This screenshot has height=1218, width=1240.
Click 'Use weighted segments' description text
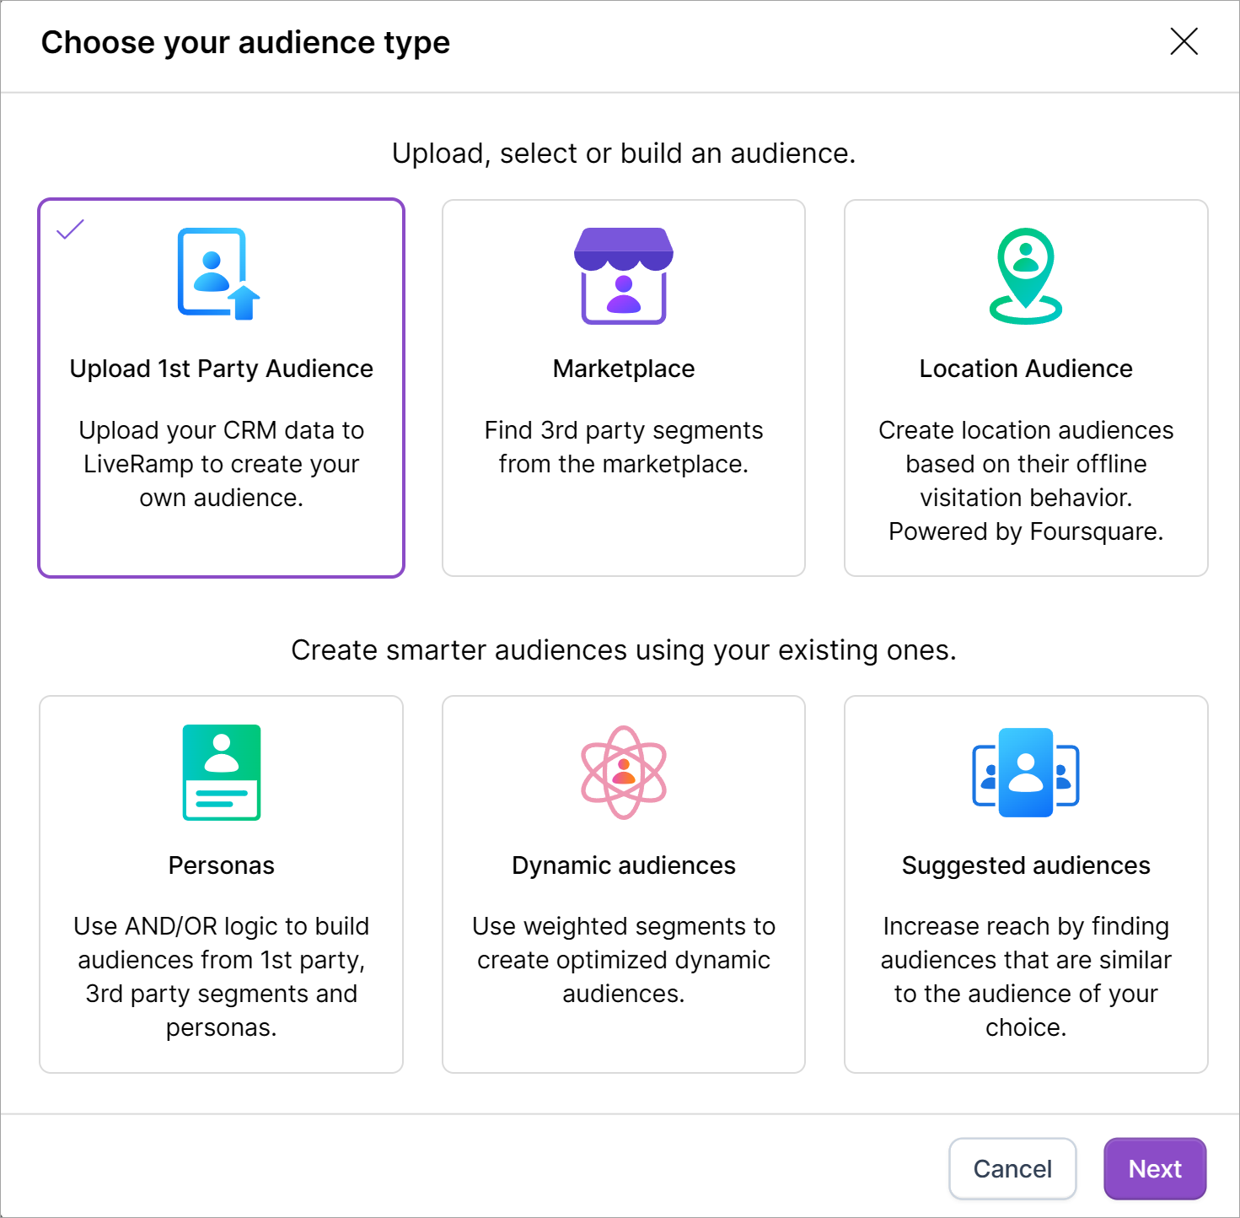[x=623, y=960]
